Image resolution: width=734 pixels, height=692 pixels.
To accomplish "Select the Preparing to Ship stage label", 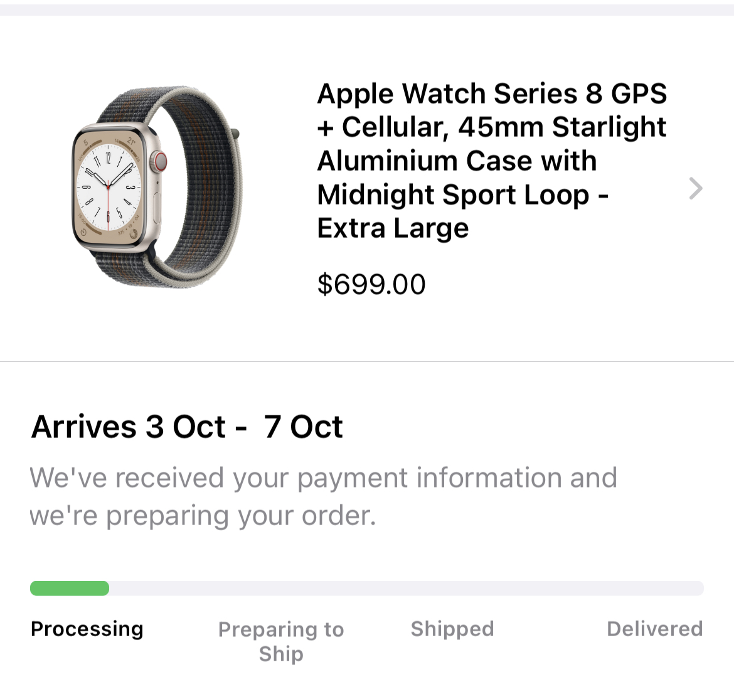I will 281,641.
